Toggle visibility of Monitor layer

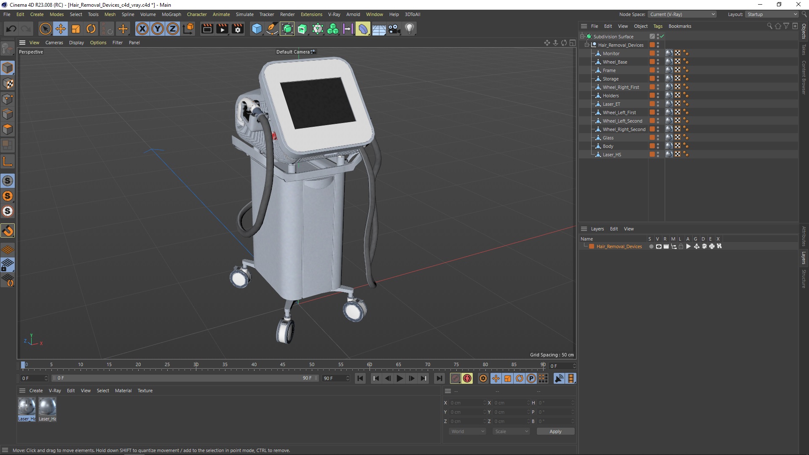tap(658, 52)
